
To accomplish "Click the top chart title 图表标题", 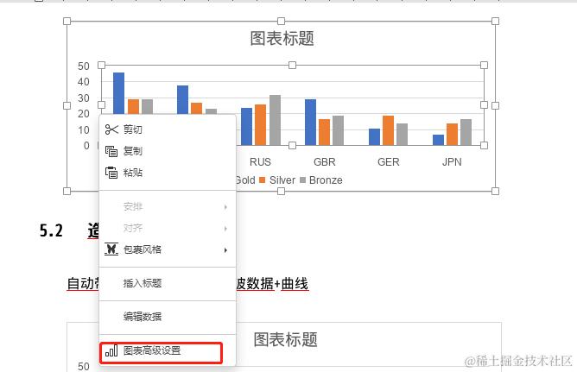I will [282, 39].
